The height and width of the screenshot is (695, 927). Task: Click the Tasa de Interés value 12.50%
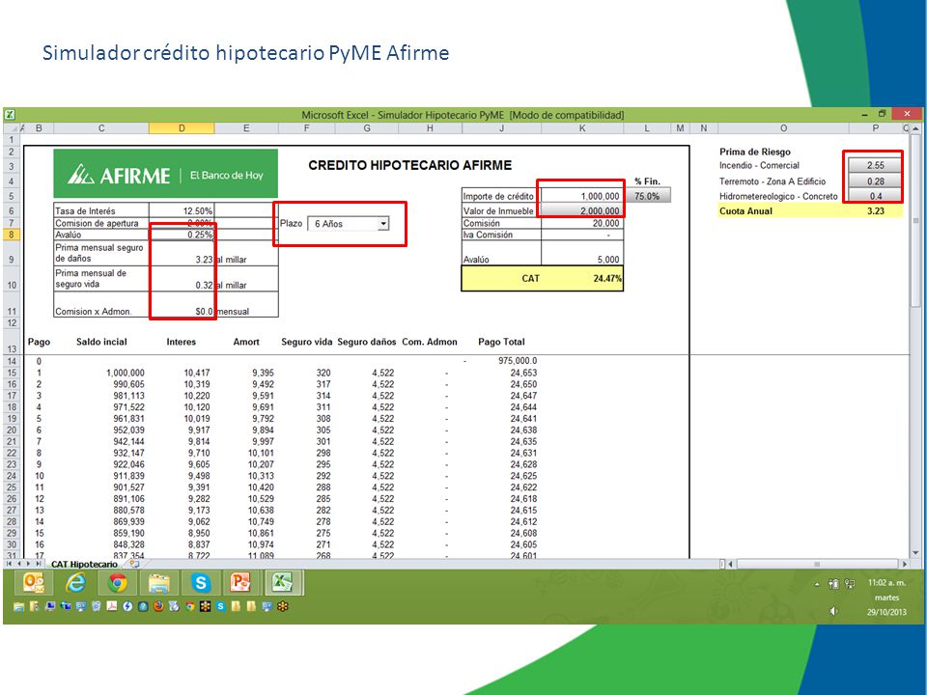[182, 211]
